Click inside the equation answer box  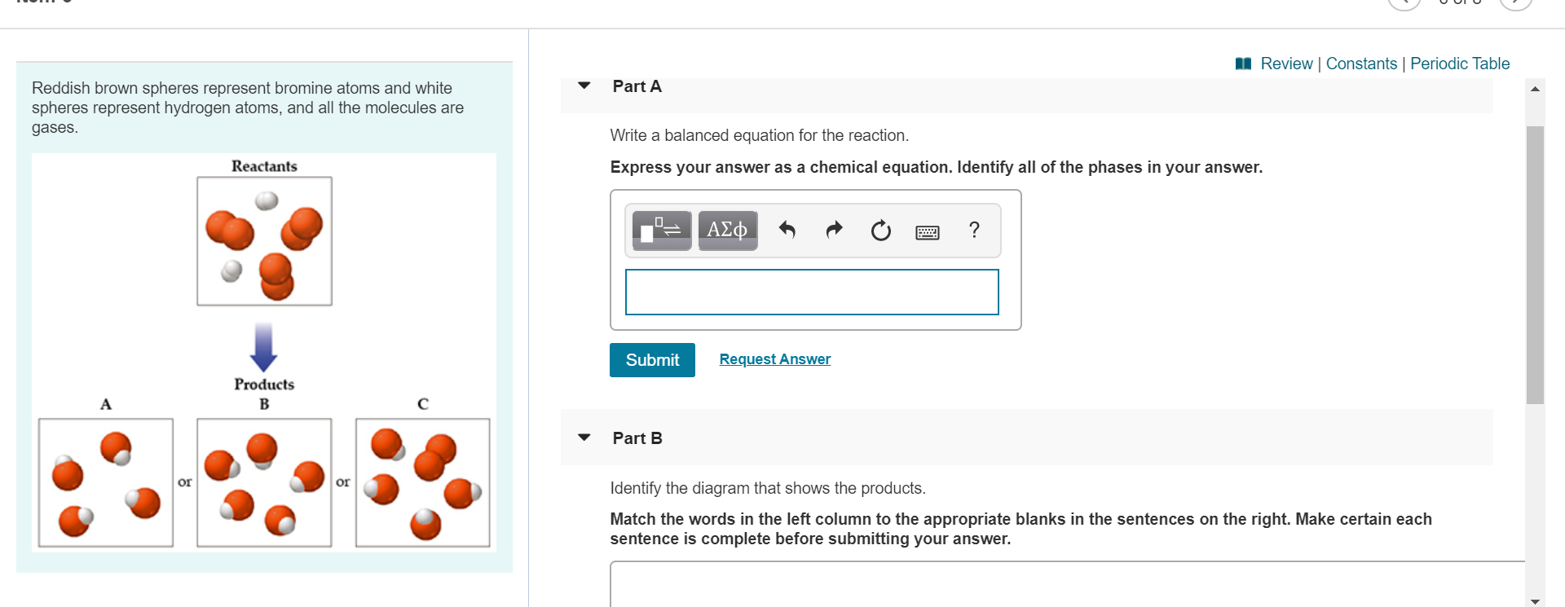812,292
